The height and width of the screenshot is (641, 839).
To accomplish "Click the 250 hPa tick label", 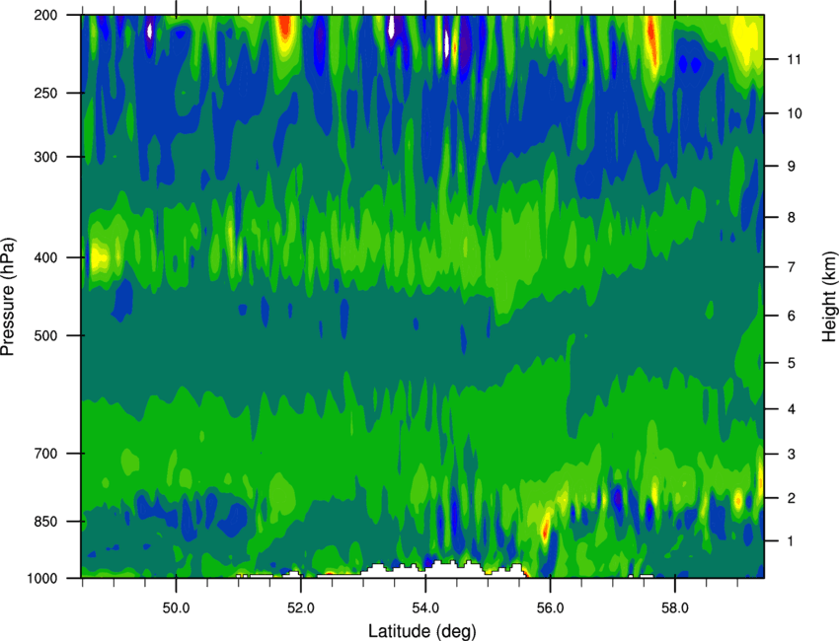I will pyautogui.click(x=46, y=93).
